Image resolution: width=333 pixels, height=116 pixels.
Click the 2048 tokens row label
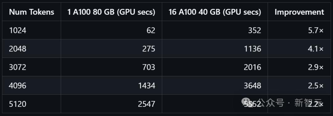coord(18,49)
